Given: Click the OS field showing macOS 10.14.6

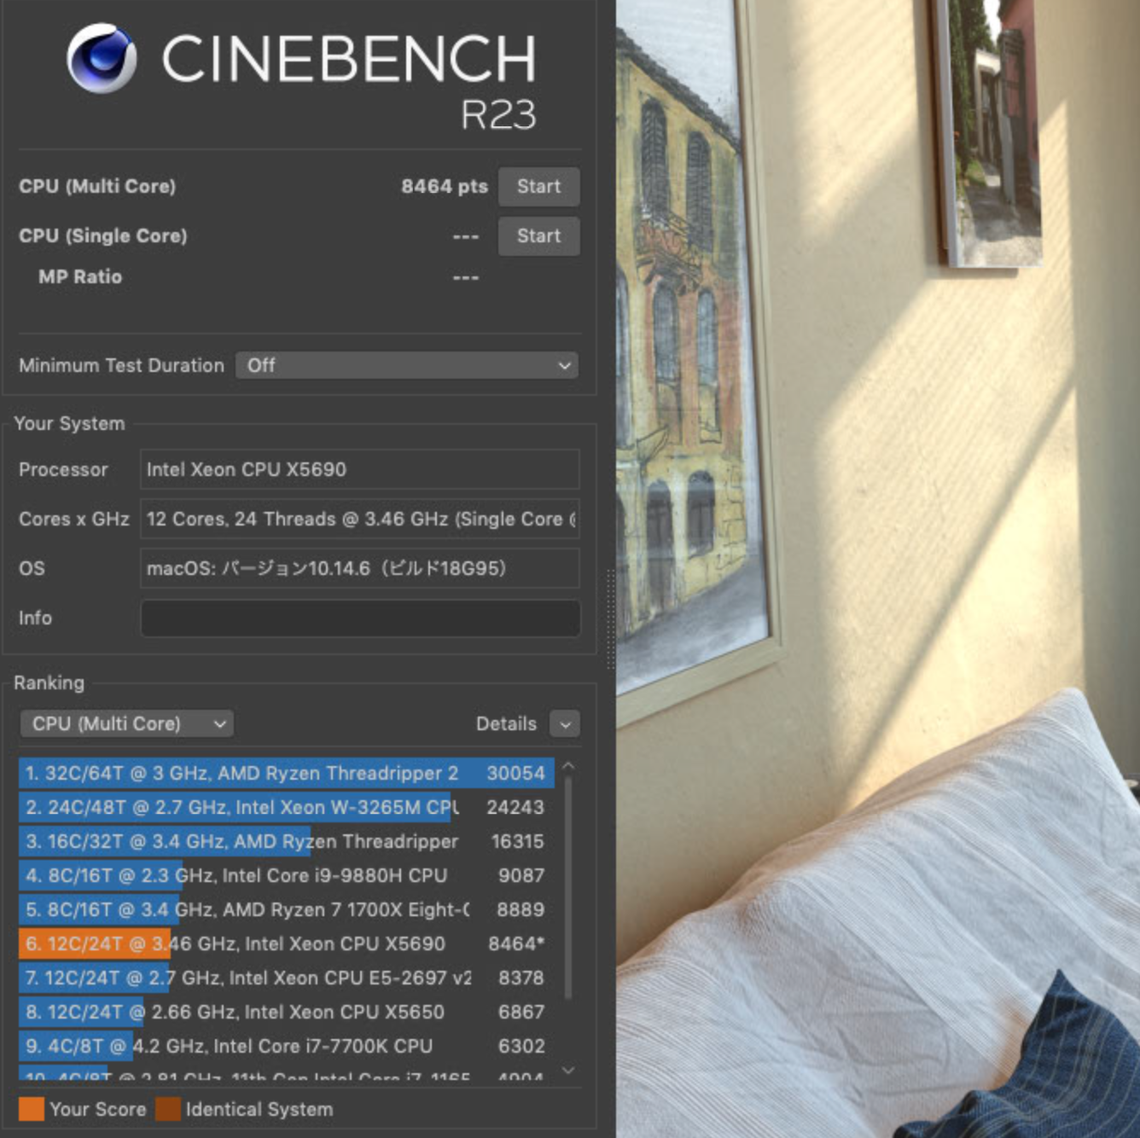Looking at the screenshot, I should (x=359, y=568).
